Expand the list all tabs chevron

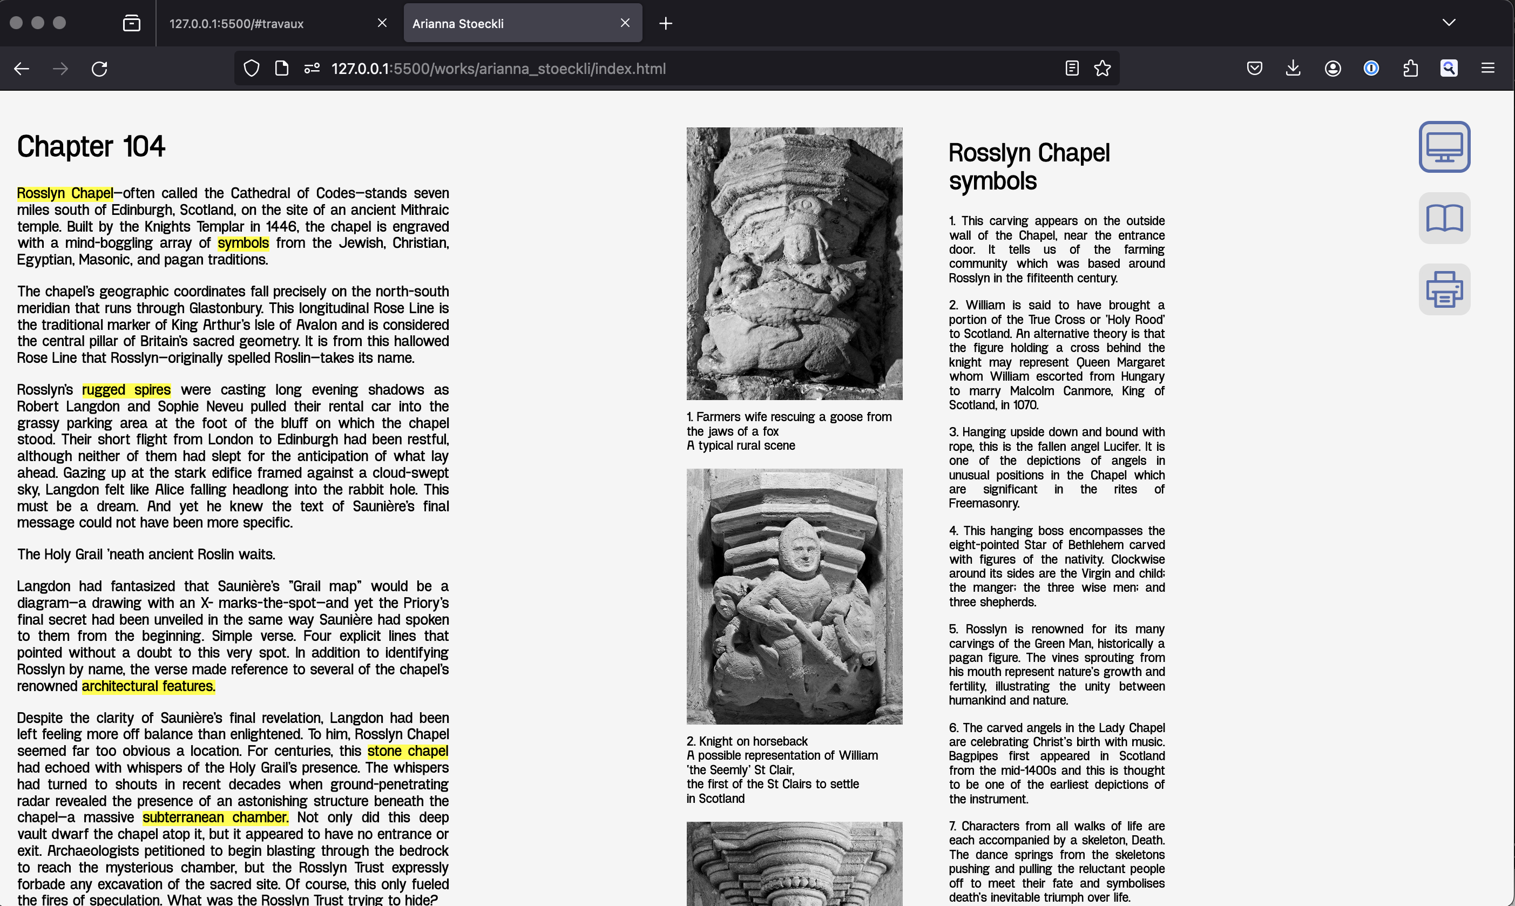tap(1449, 23)
